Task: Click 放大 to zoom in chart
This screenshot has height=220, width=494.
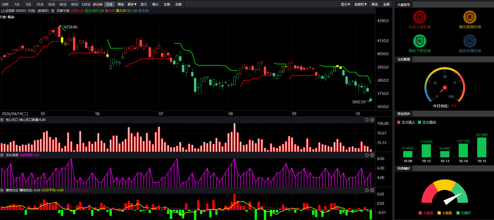Action: coord(144,4)
